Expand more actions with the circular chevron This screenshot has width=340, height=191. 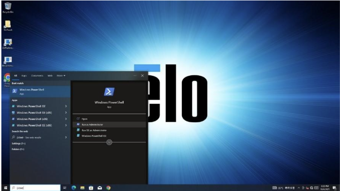pos(109,142)
